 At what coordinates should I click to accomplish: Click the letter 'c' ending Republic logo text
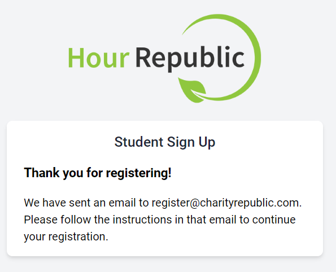tap(238, 59)
